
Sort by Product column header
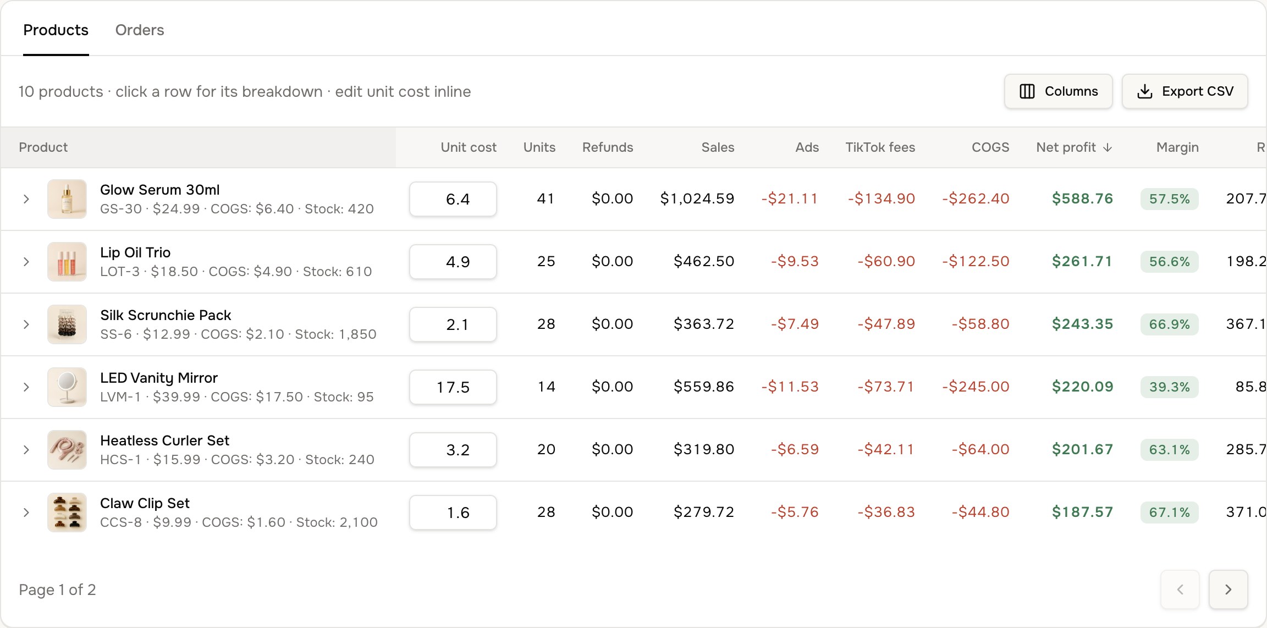point(43,147)
